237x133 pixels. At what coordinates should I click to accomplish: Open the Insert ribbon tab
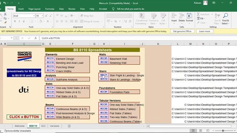pos(21,9)
